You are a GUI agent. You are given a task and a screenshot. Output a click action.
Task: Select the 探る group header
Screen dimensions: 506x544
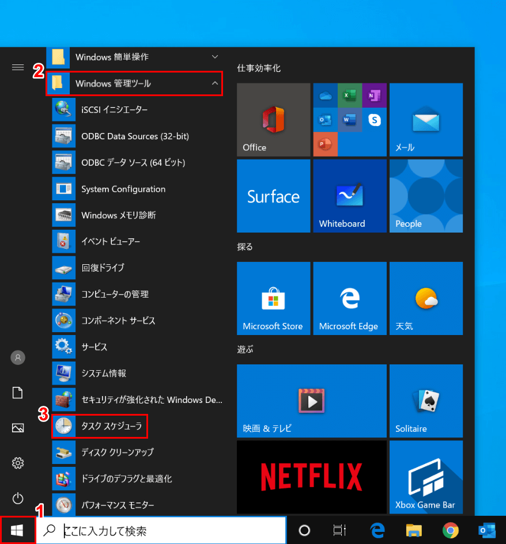click(x=245, y=247)
